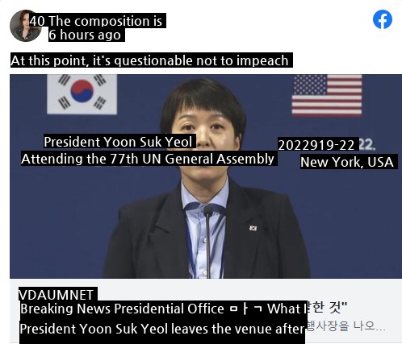402x344 pixels.
Task: Select the post text about impeaching
Action: (152, 60)
